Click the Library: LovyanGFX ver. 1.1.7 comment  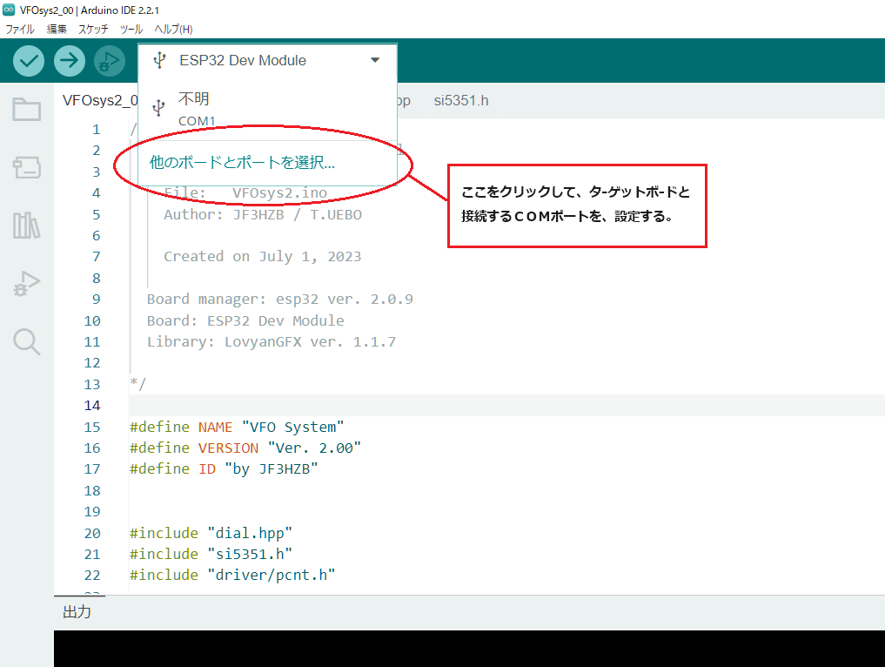click(x=272, y=341)
